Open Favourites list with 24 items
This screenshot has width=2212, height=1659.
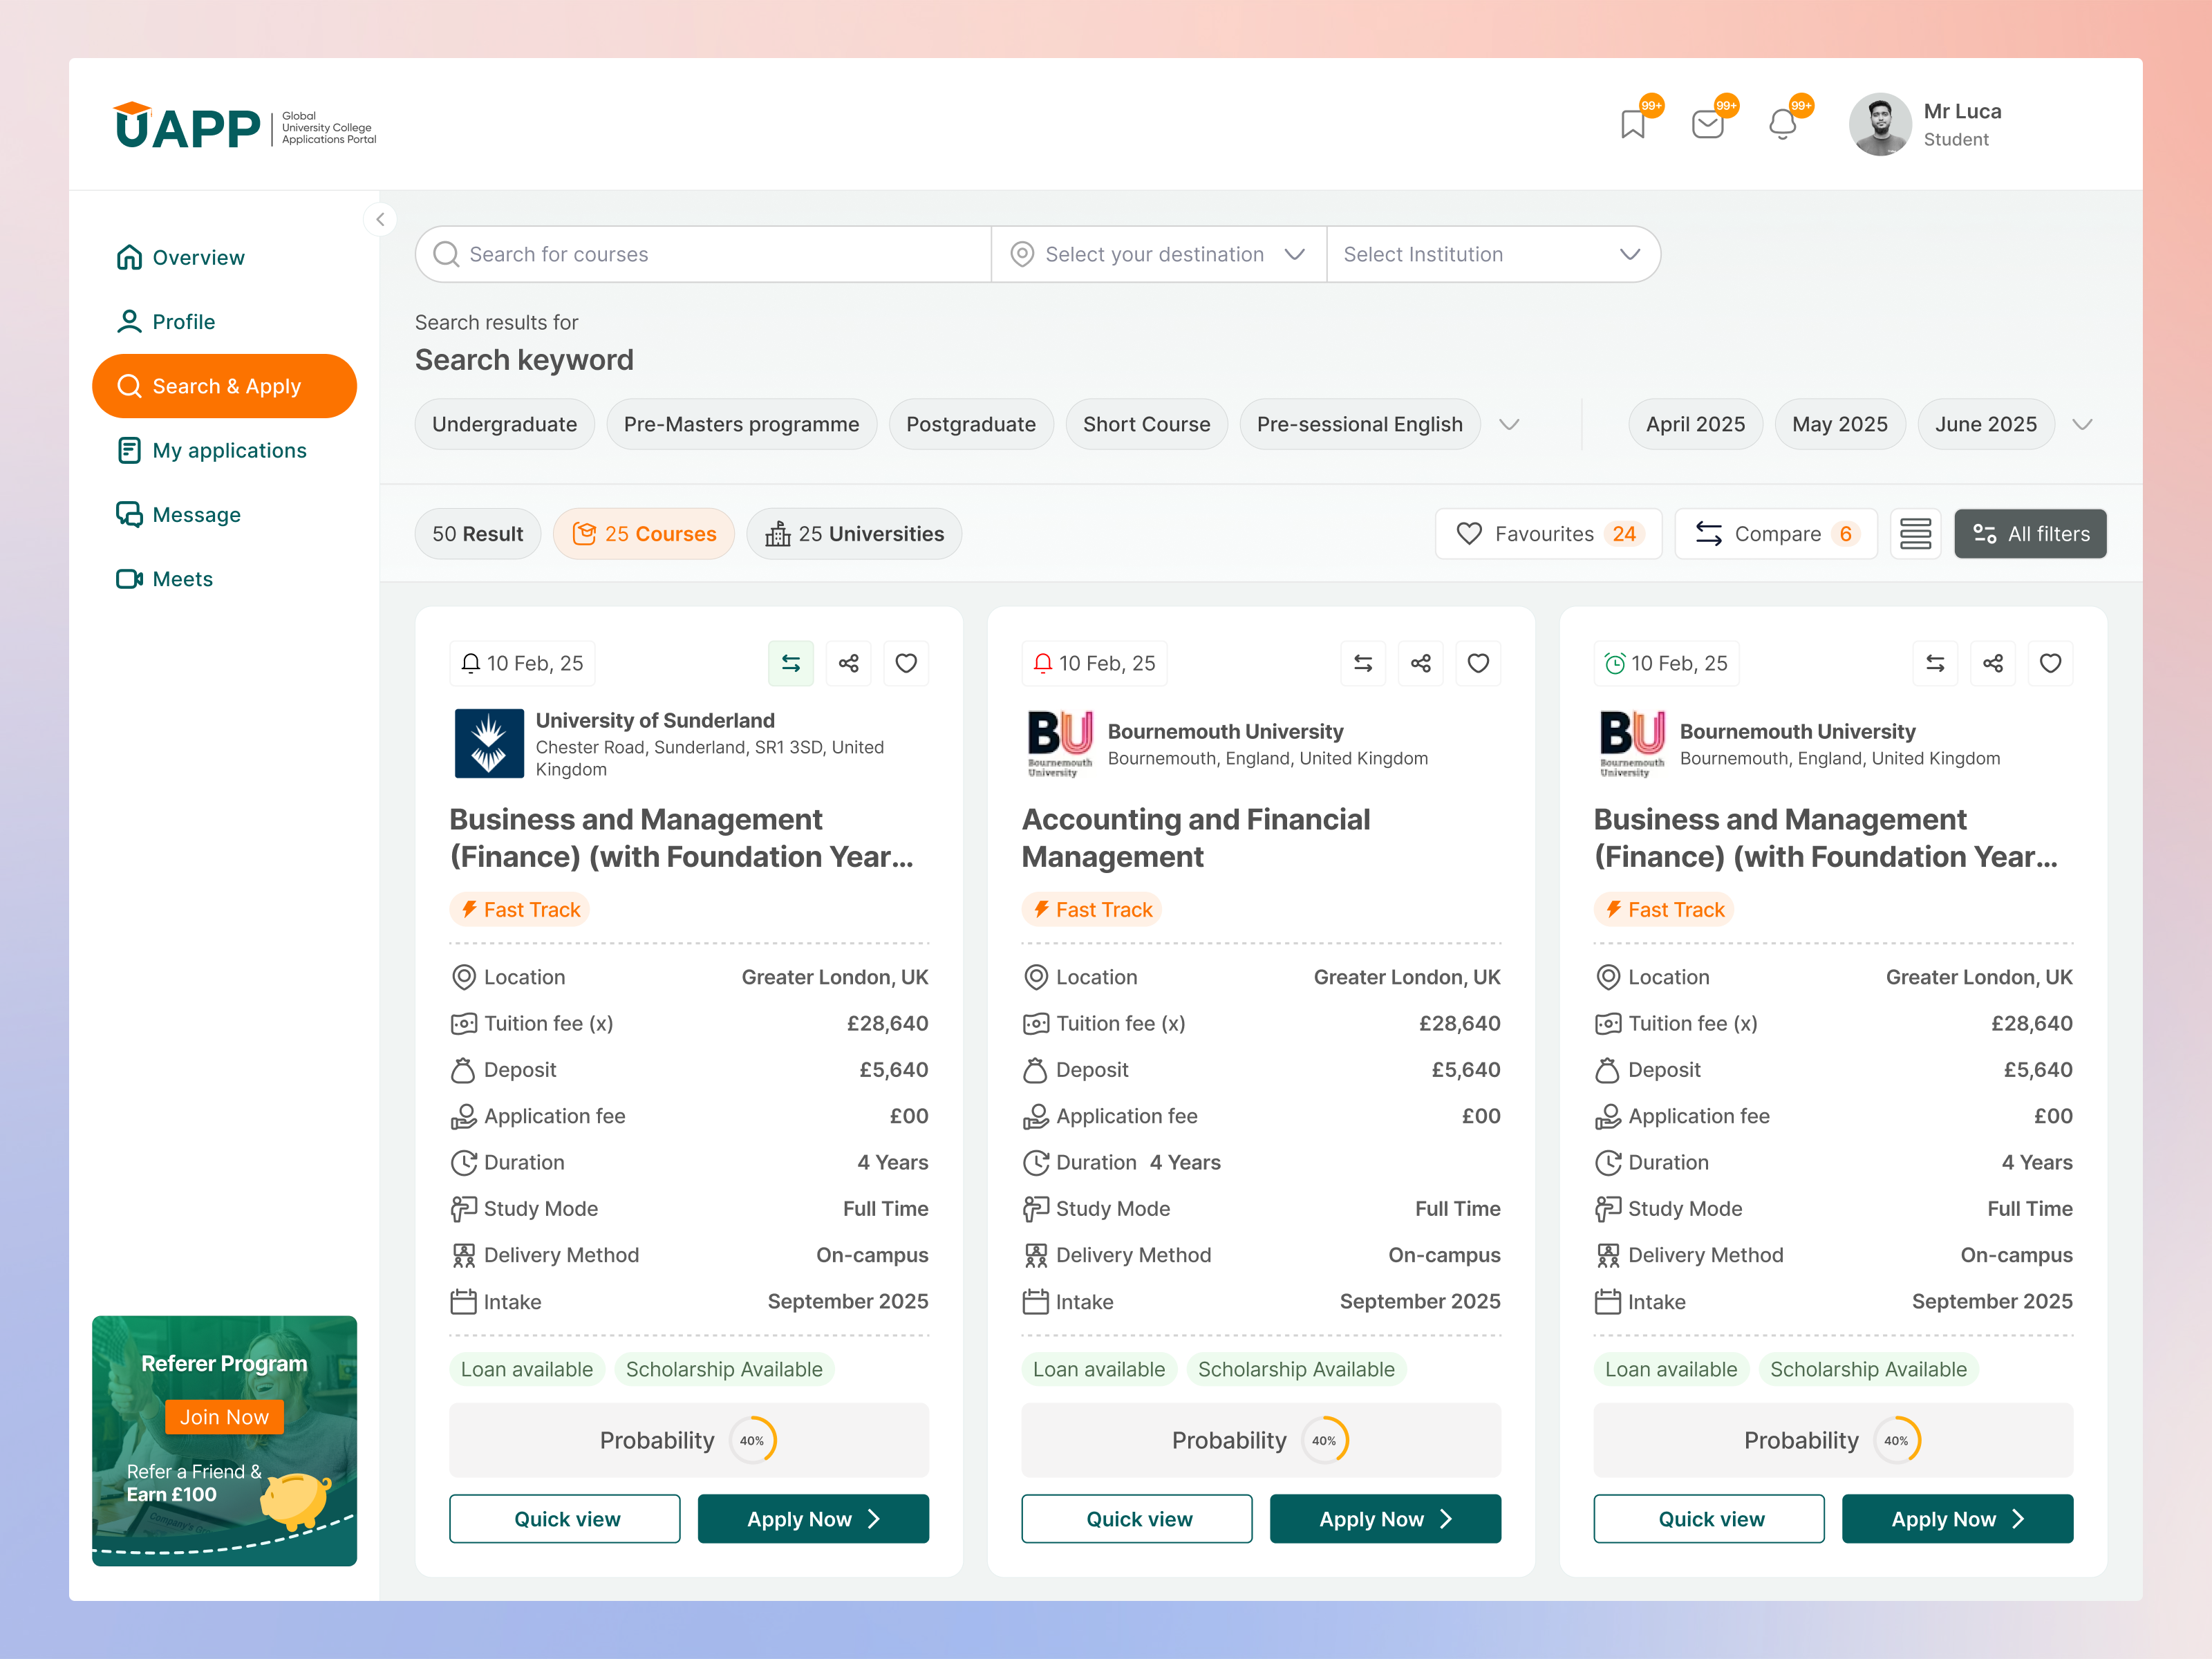[x=1548, y=534]
